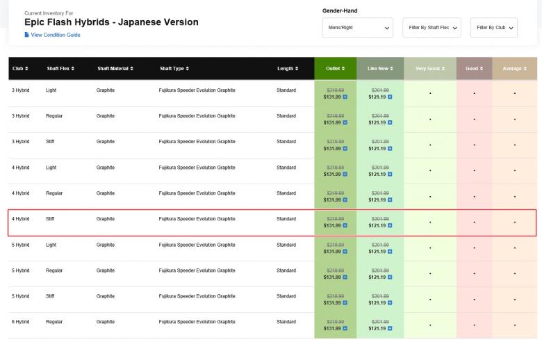Add 4 Hybrid Stiff Outlet item via plus icon
The image size is (542, 340).
pyautogui.click(x=345, y=225)
